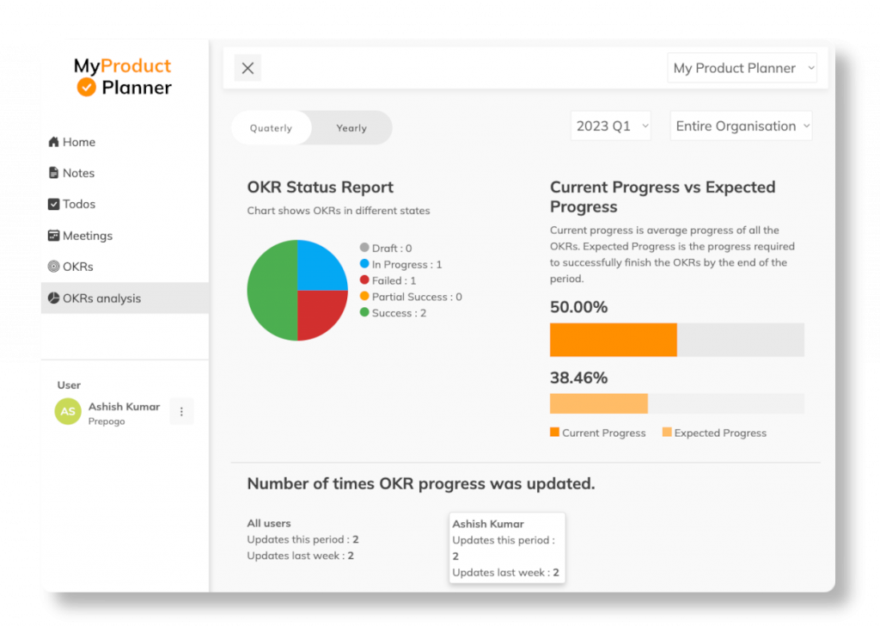Select the Notes icon
Viewport: 880px width, 627px height.
[x=52, y=172]
